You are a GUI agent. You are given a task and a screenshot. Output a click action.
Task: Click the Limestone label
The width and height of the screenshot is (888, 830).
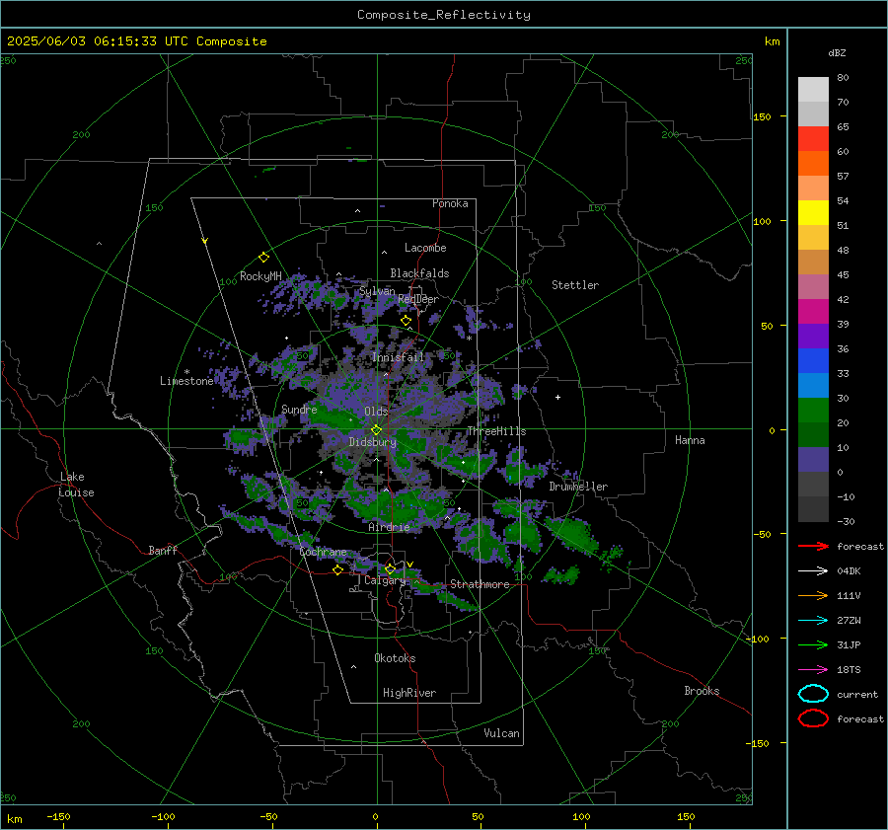[186, 381]
